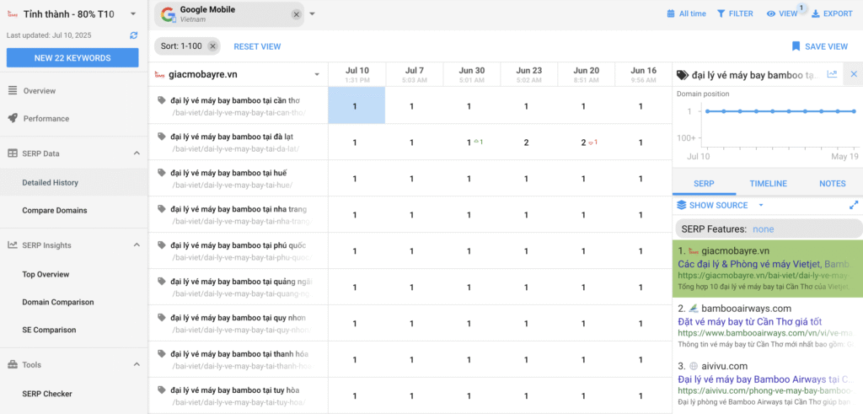Collapse the SERP Data section
Screen dimensions: 863x414
[137, 153]
